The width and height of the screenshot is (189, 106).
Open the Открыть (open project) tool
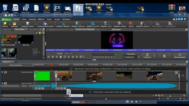[x=5, y=24]
